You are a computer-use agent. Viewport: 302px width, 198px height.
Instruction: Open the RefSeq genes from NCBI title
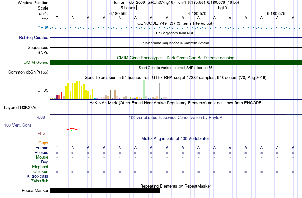[x=175, y=33]
